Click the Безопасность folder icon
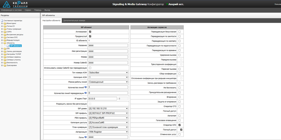The image size is (281, 140). click(5, 63)
